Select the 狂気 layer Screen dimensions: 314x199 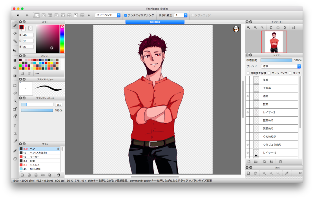272,104
